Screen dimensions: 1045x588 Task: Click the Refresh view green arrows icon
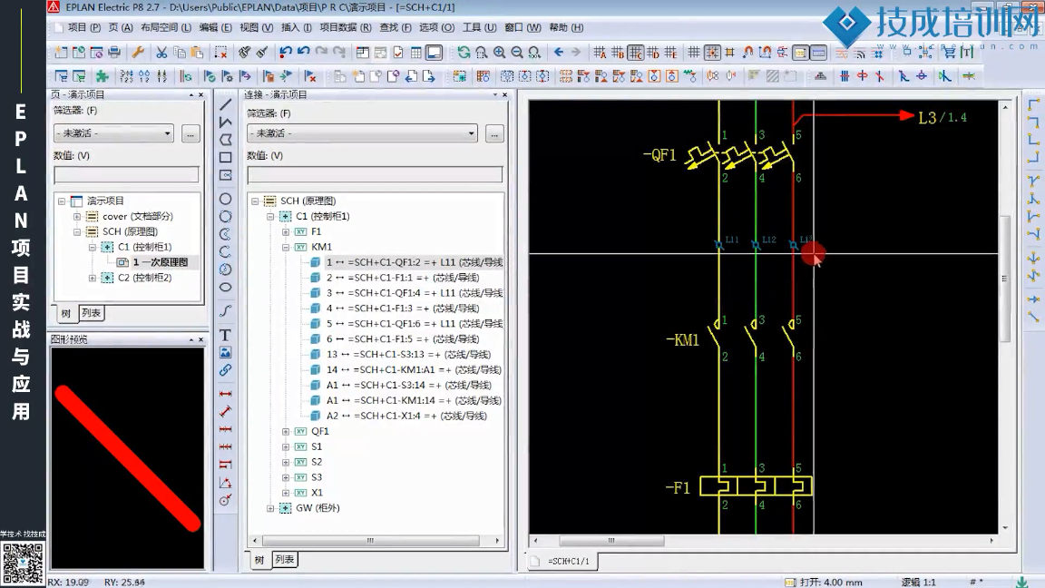click(x=464, y=52)
